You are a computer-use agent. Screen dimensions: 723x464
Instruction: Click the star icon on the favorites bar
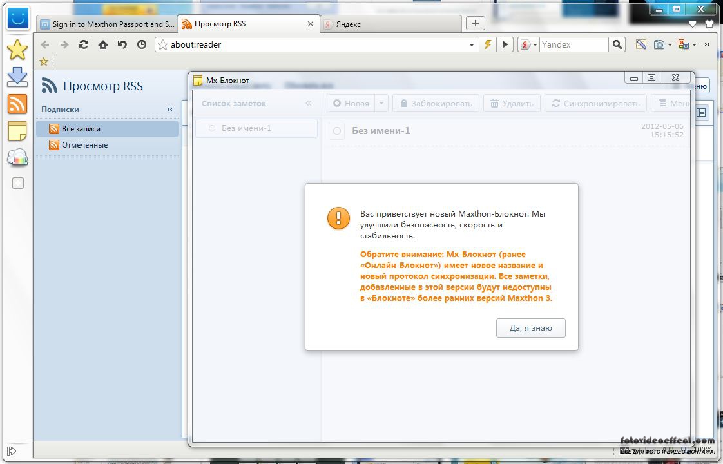click(44, 61)
